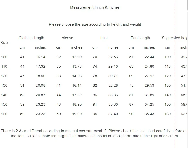Click the 'Size' row header label
The width and height of the screenshot is (188, 148).
click(x=4, y=43)
